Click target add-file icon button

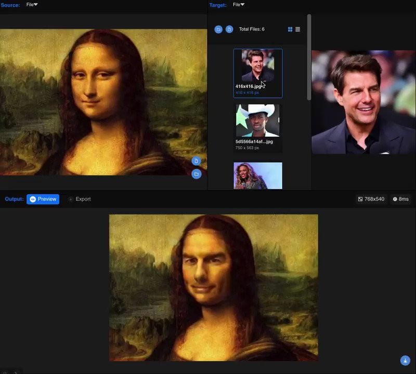click(x=229, y=30)
